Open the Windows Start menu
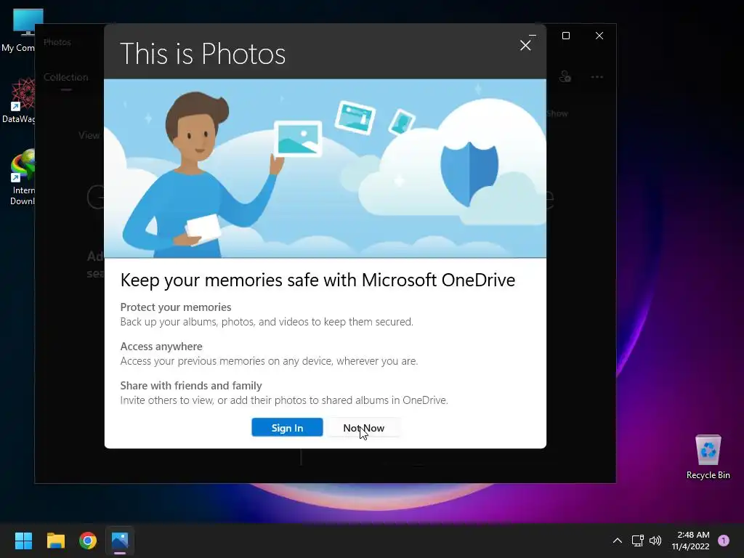The height and width of the screenshot is (558, 744). (23, 541)
